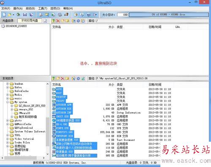
Task: Select disc root 20140430_214803 in tree
Action: point(16,26)
